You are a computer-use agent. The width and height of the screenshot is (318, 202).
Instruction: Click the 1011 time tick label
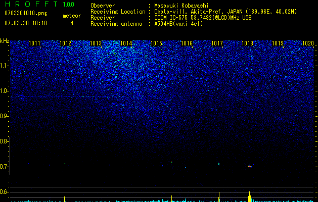click(x=34, y=43)
